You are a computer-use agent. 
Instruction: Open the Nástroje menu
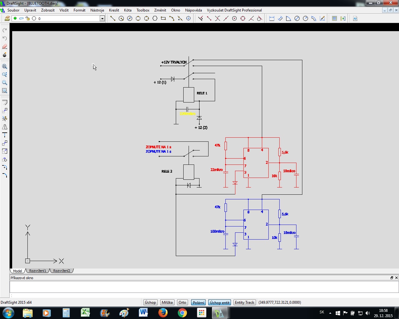97,10
